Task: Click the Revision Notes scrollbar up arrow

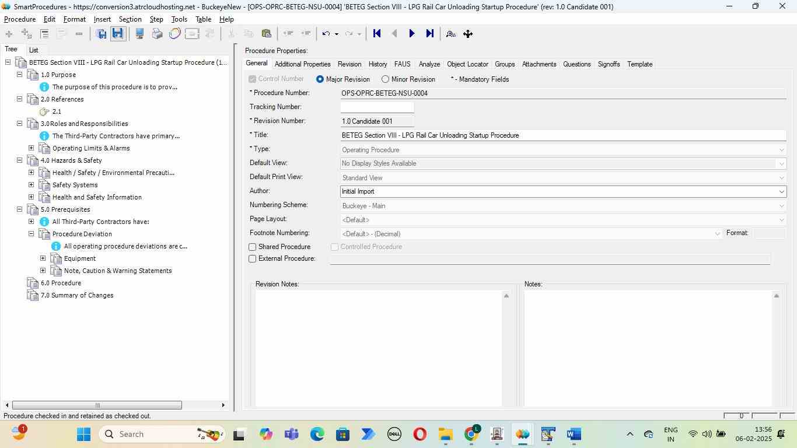Action: 506,296
